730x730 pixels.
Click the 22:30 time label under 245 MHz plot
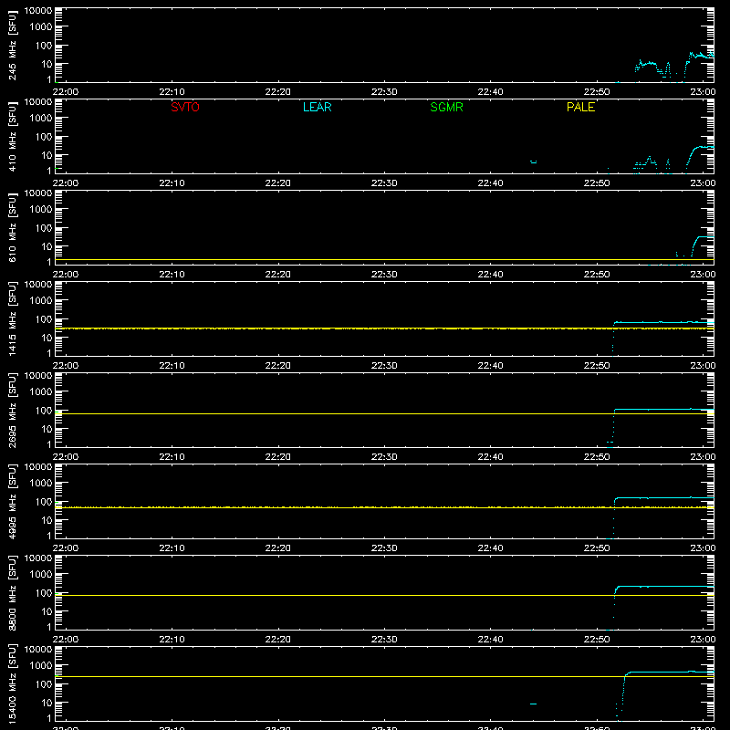pyautogui.click(x=384, y=92)
